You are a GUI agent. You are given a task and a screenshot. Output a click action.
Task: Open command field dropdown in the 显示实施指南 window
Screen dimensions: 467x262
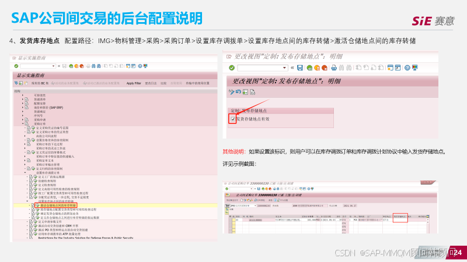pyautogui.click(x=53, y=66)
